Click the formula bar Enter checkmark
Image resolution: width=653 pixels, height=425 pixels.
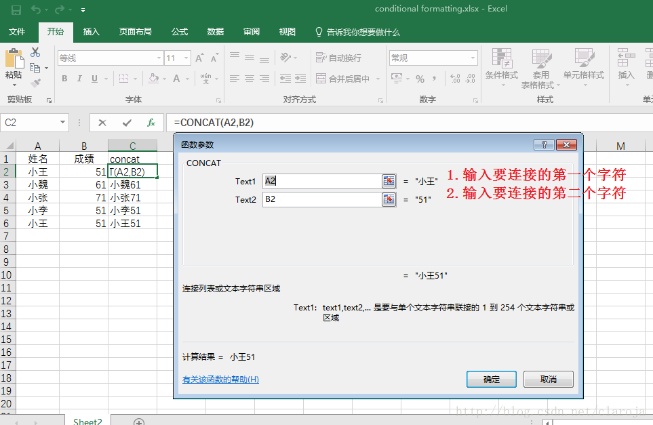pos(127,123)
